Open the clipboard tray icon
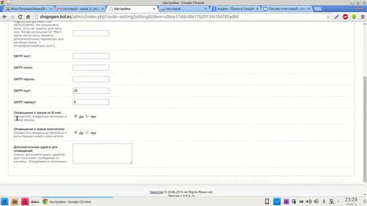Image resolution: width=367 pixels, height=206 pixels. pos(294,201)
